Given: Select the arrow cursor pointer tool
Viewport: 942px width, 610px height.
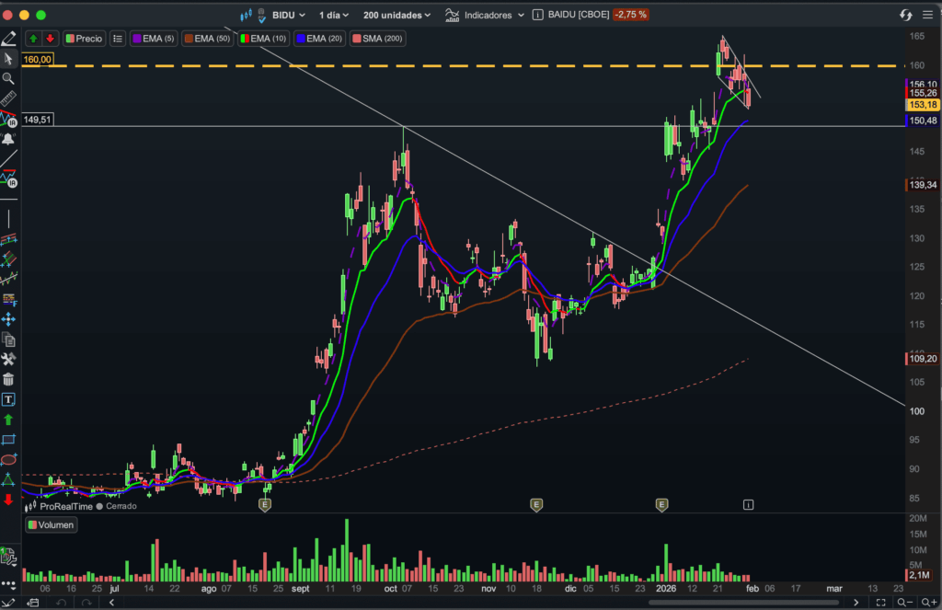Looking at the screenshot, I should [8, 58].
